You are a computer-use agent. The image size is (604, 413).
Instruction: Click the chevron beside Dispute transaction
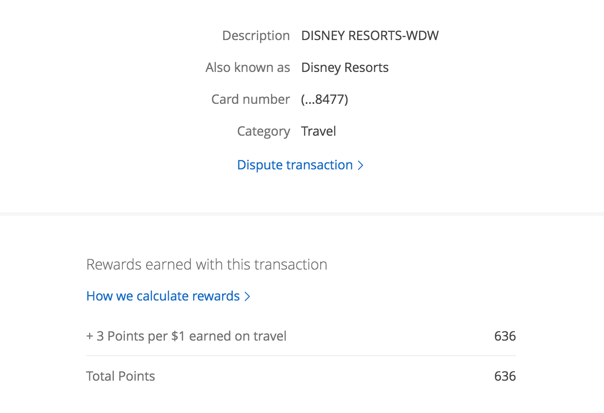(x=360, y=165)
